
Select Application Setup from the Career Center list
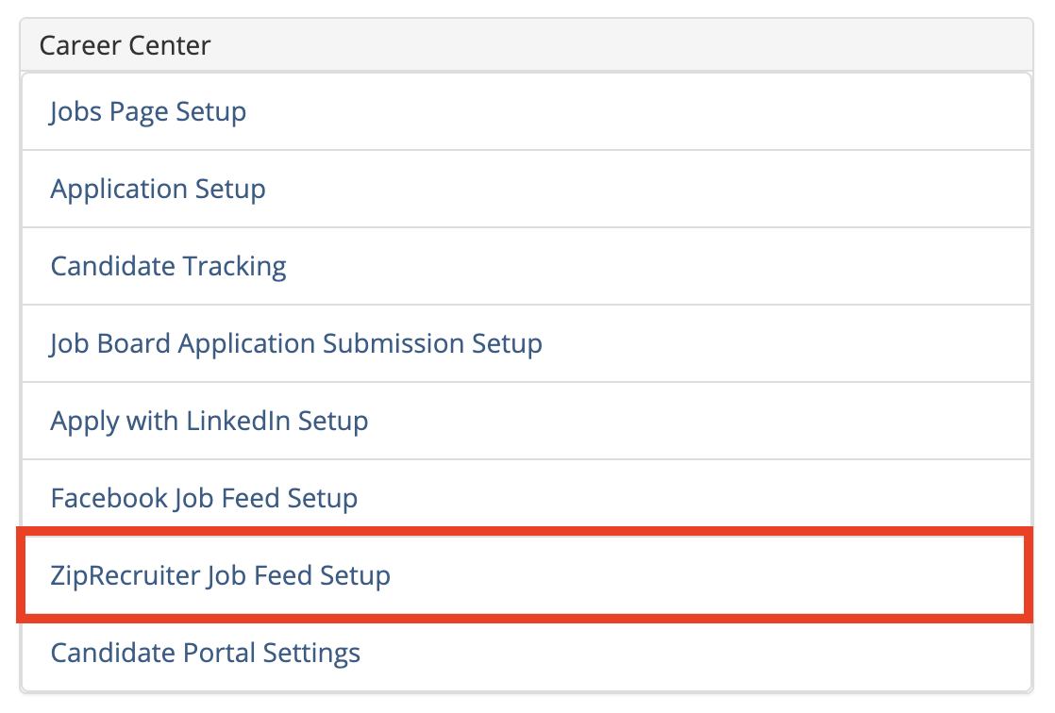[158, 189]
